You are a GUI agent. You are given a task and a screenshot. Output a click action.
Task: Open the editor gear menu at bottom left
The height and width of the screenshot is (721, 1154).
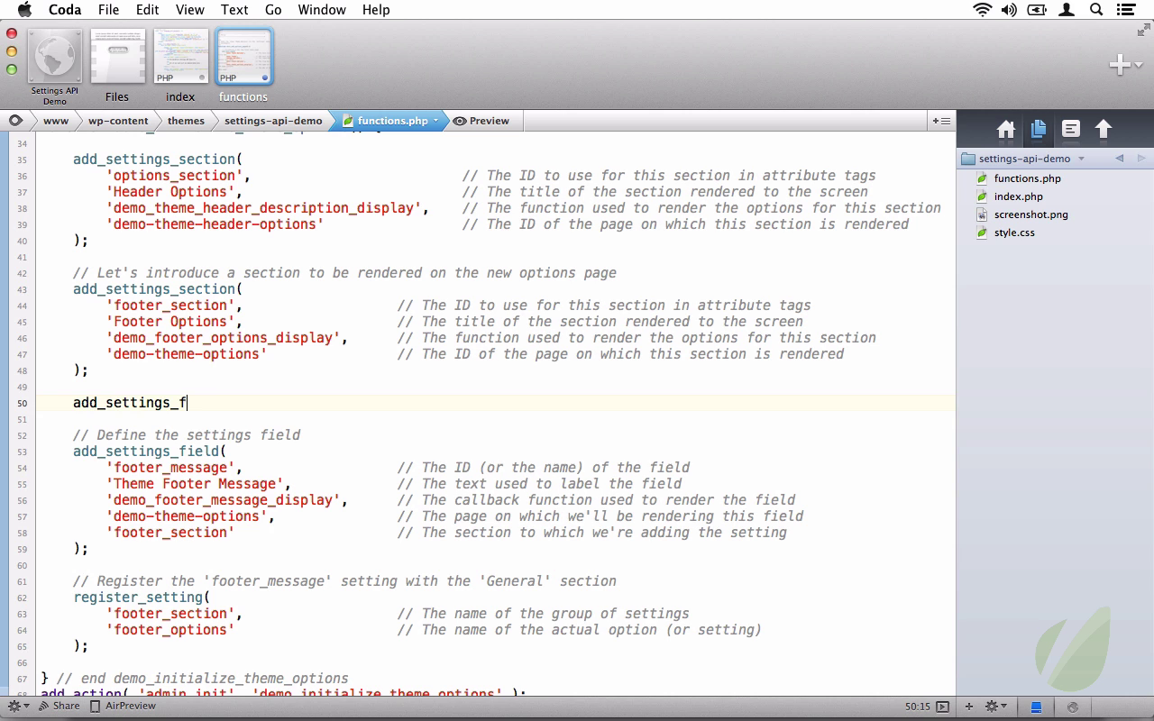[18, 706]
